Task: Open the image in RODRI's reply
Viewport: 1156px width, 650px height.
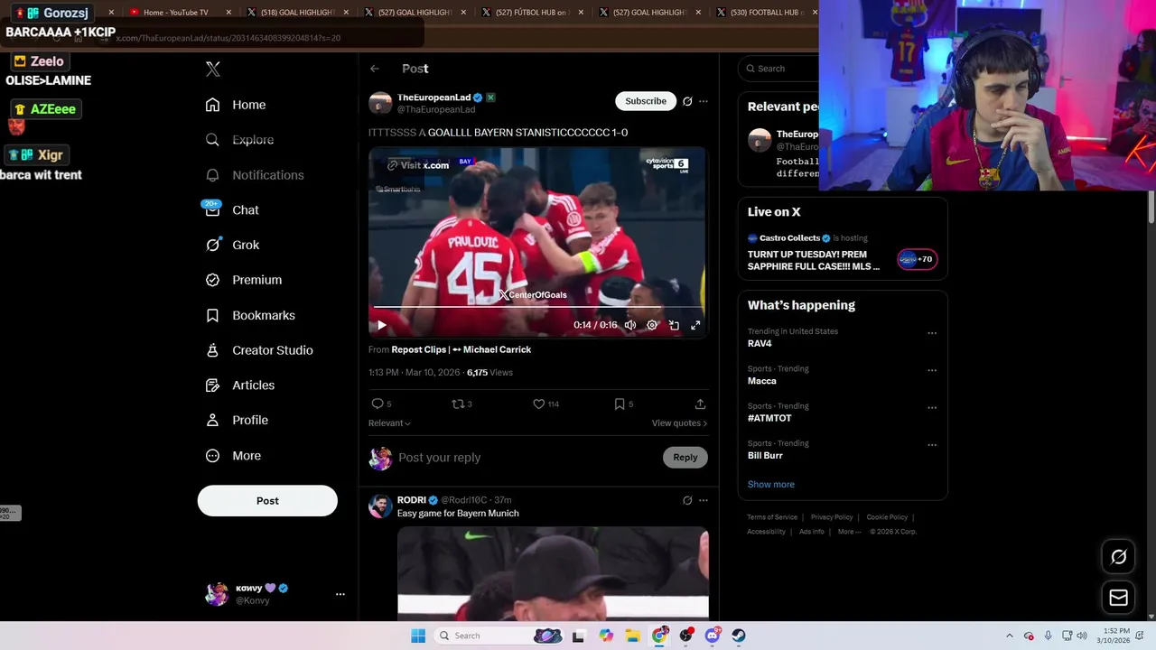Action: (x=553, y=572)
